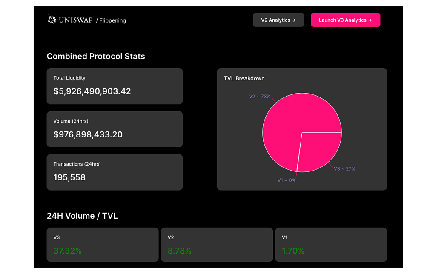Click the Volume (24hrs) card label
This screenshot has height=274, width=436.
coord(71,121)
